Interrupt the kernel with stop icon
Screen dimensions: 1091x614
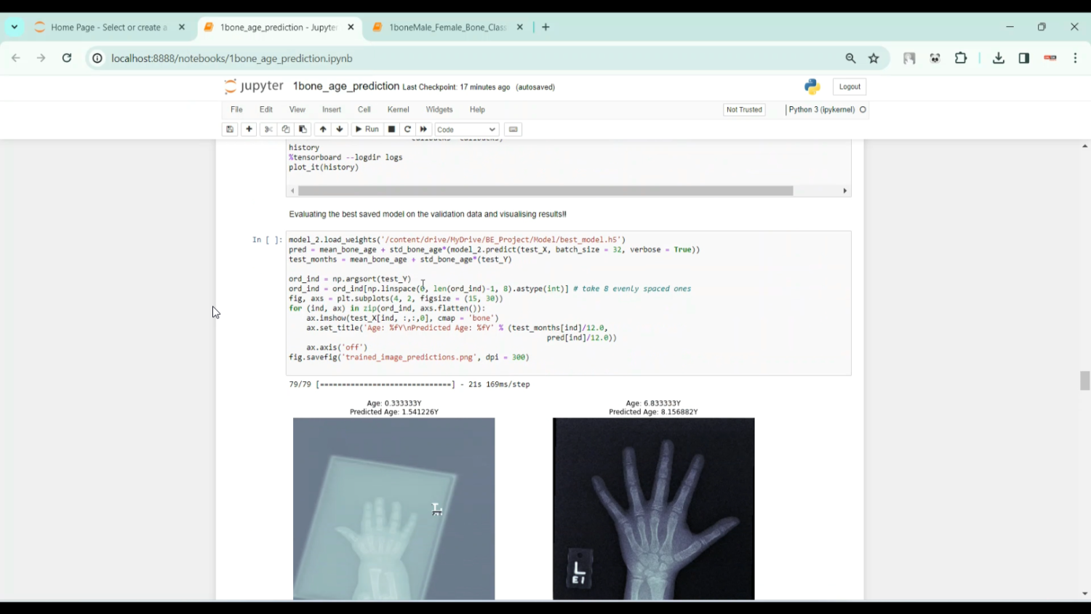(391, 129)
